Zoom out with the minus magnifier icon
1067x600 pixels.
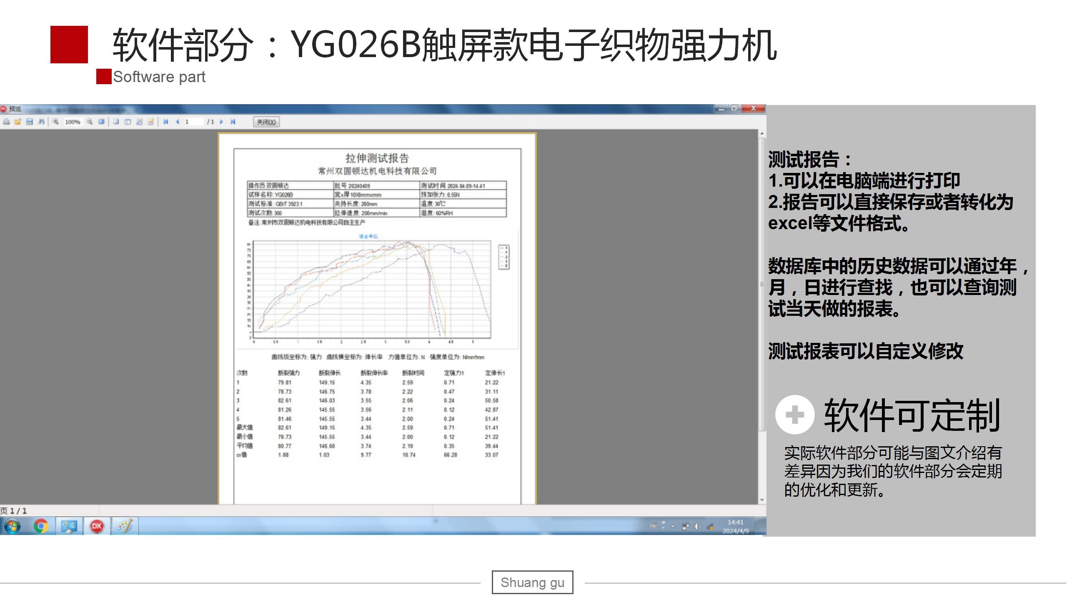pos(89,122)
